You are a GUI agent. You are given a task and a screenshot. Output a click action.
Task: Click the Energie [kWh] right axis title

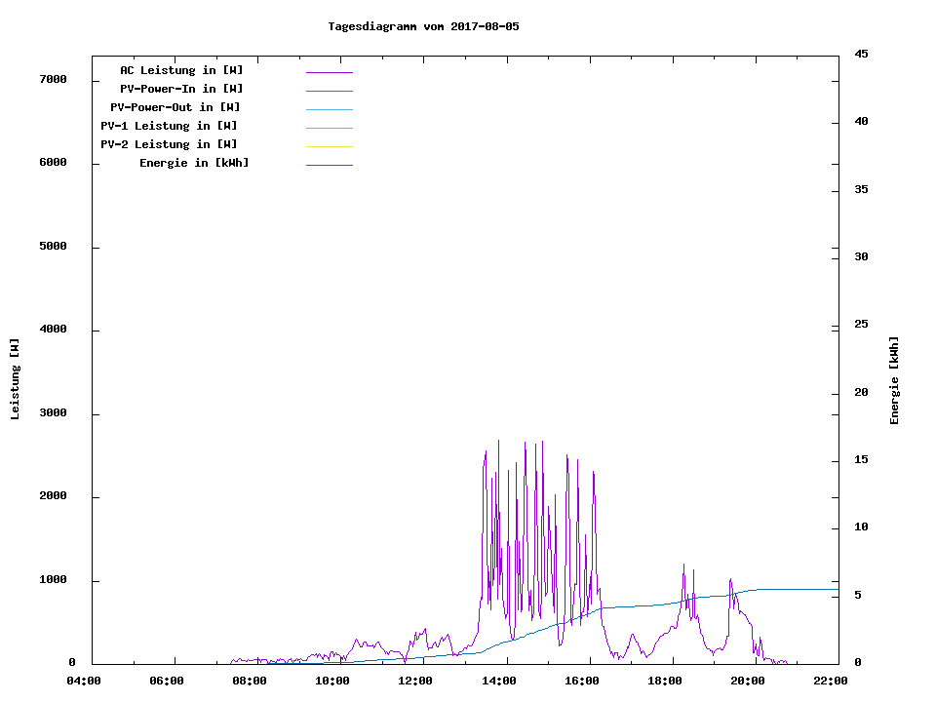pyautogui.click(x=894, y=380)
